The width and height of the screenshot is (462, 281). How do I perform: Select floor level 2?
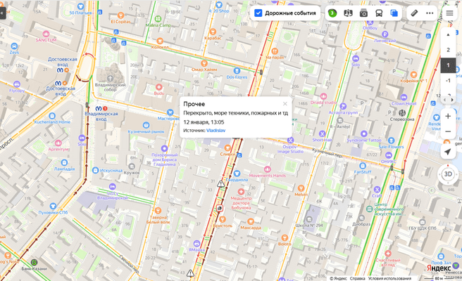coord(448,50)
